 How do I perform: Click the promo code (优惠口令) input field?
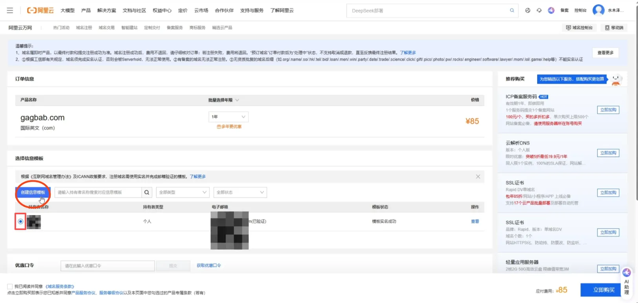(108, 266)
